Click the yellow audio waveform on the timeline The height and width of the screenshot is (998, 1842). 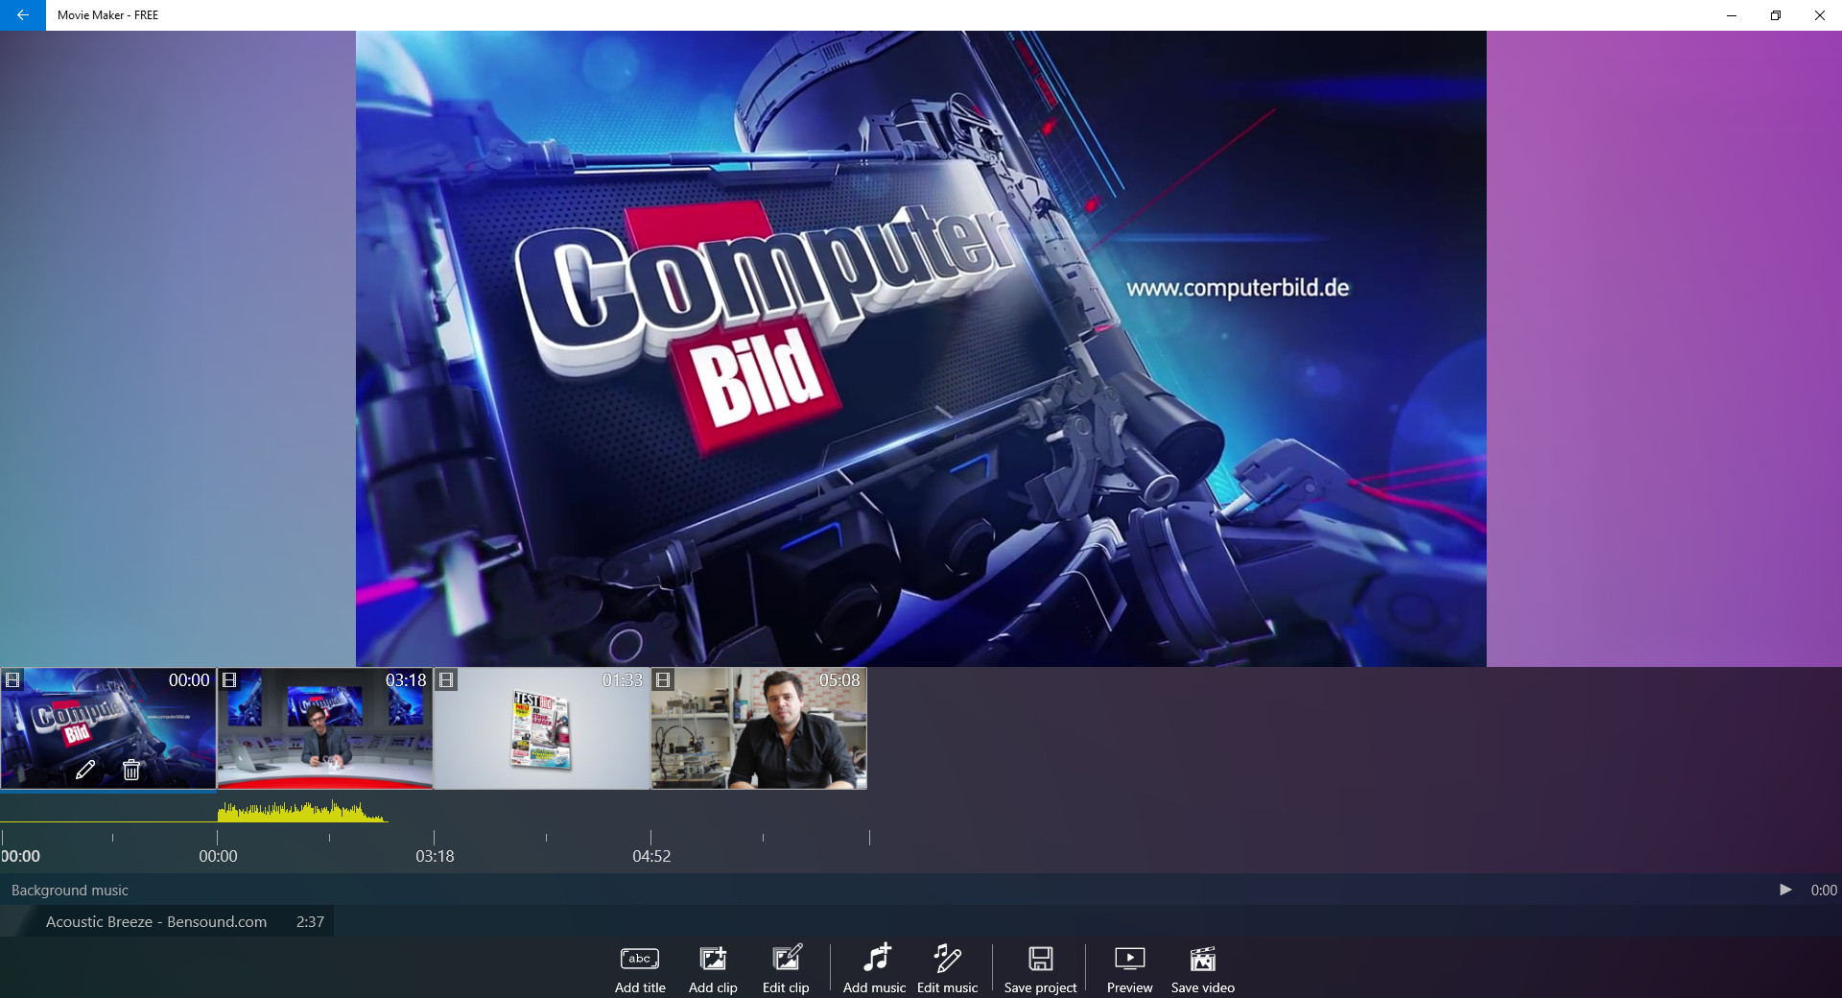(x=297, y=814)
